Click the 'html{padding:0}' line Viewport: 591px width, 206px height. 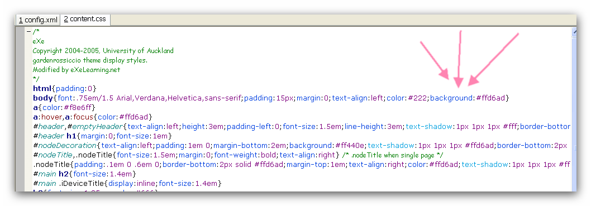point(65,89)
